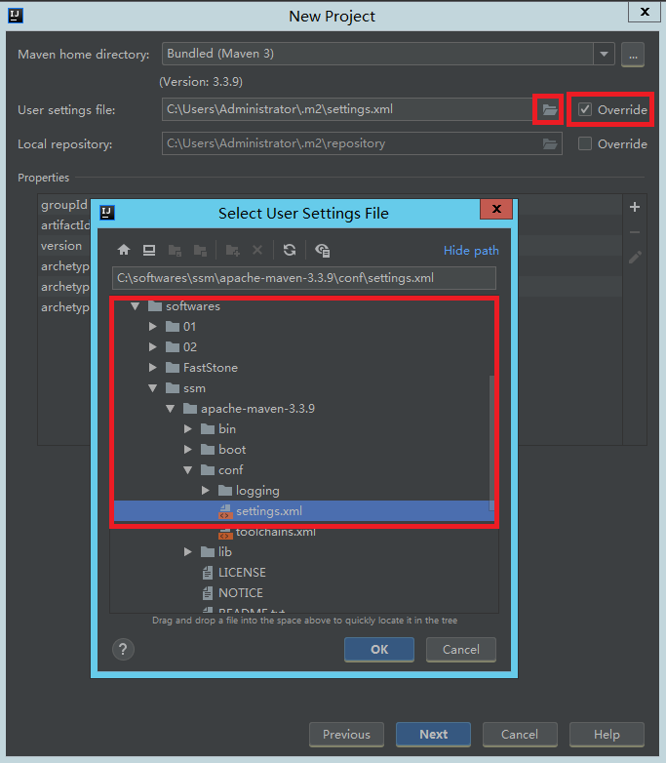Screen dimensions: 666x763
Task: Select the groupId property row
Action: click(x=64, y=205)
